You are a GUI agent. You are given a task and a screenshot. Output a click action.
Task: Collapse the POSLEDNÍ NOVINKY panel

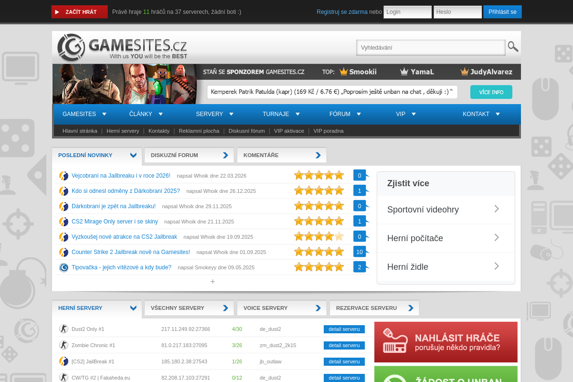(133, 155)
